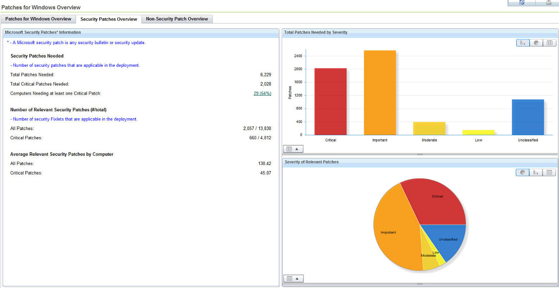The height and width of the screenshot is (288, 559).
Task: Select bar chart view for Total Patches Needed
Action: pos(523,43)
